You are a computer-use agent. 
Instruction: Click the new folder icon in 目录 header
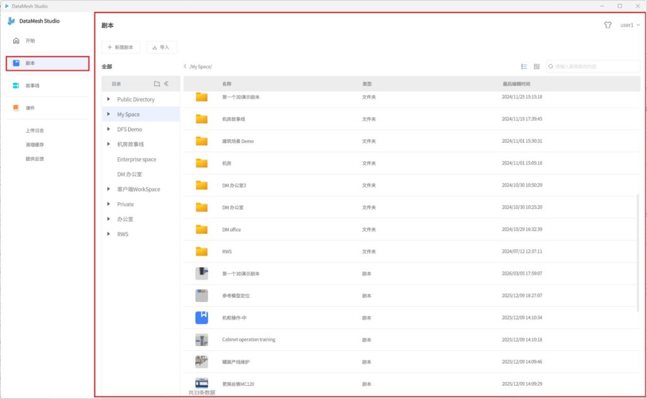pyautogui.click(x=157, y=83)
